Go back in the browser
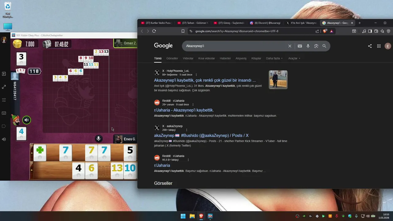 pos(142,31)
